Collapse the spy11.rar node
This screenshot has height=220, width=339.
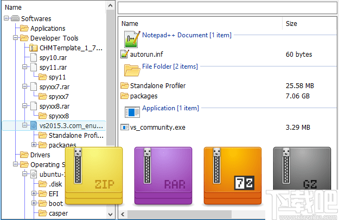pos(24,67)
